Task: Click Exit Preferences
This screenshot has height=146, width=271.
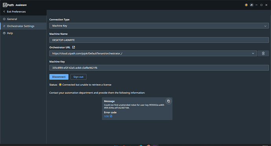Action: pyautogui.click(x=16, y=11)
